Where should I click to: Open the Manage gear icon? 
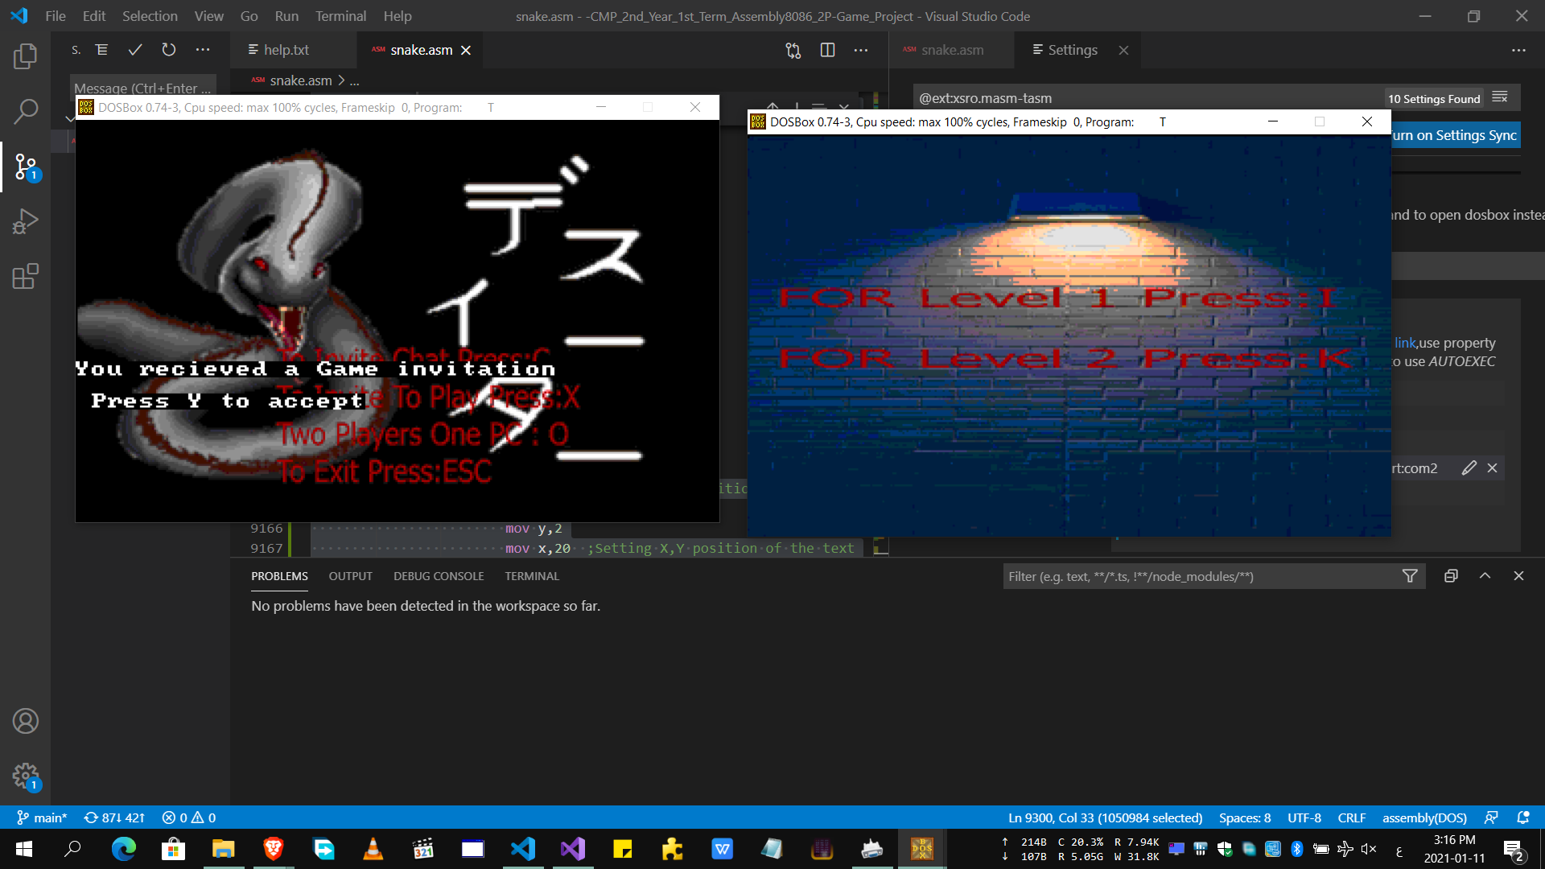[25, 776]
